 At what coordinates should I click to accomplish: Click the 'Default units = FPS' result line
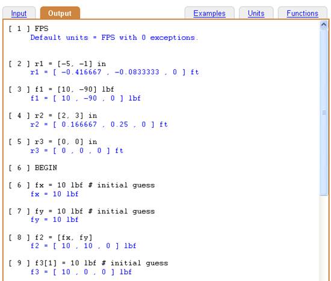(114, 37)
